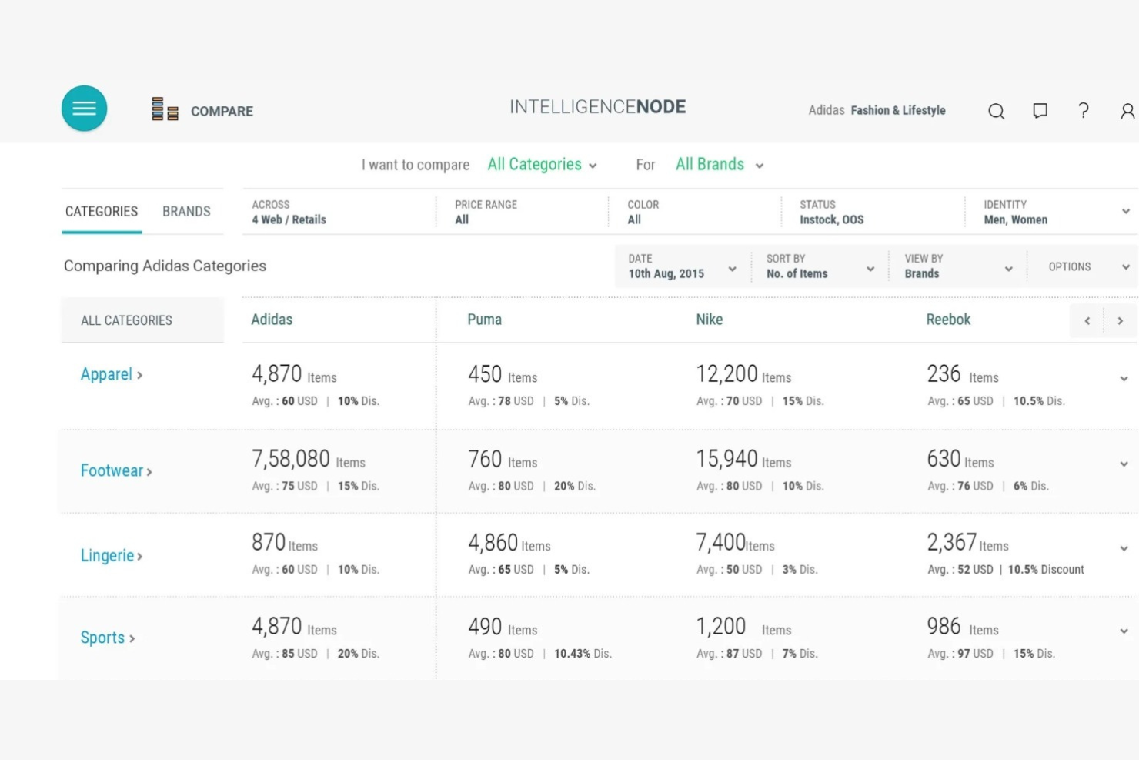The image size is (1139, 760).
Task: Open the All Brands dropdown
Action: tap(717, 164)
